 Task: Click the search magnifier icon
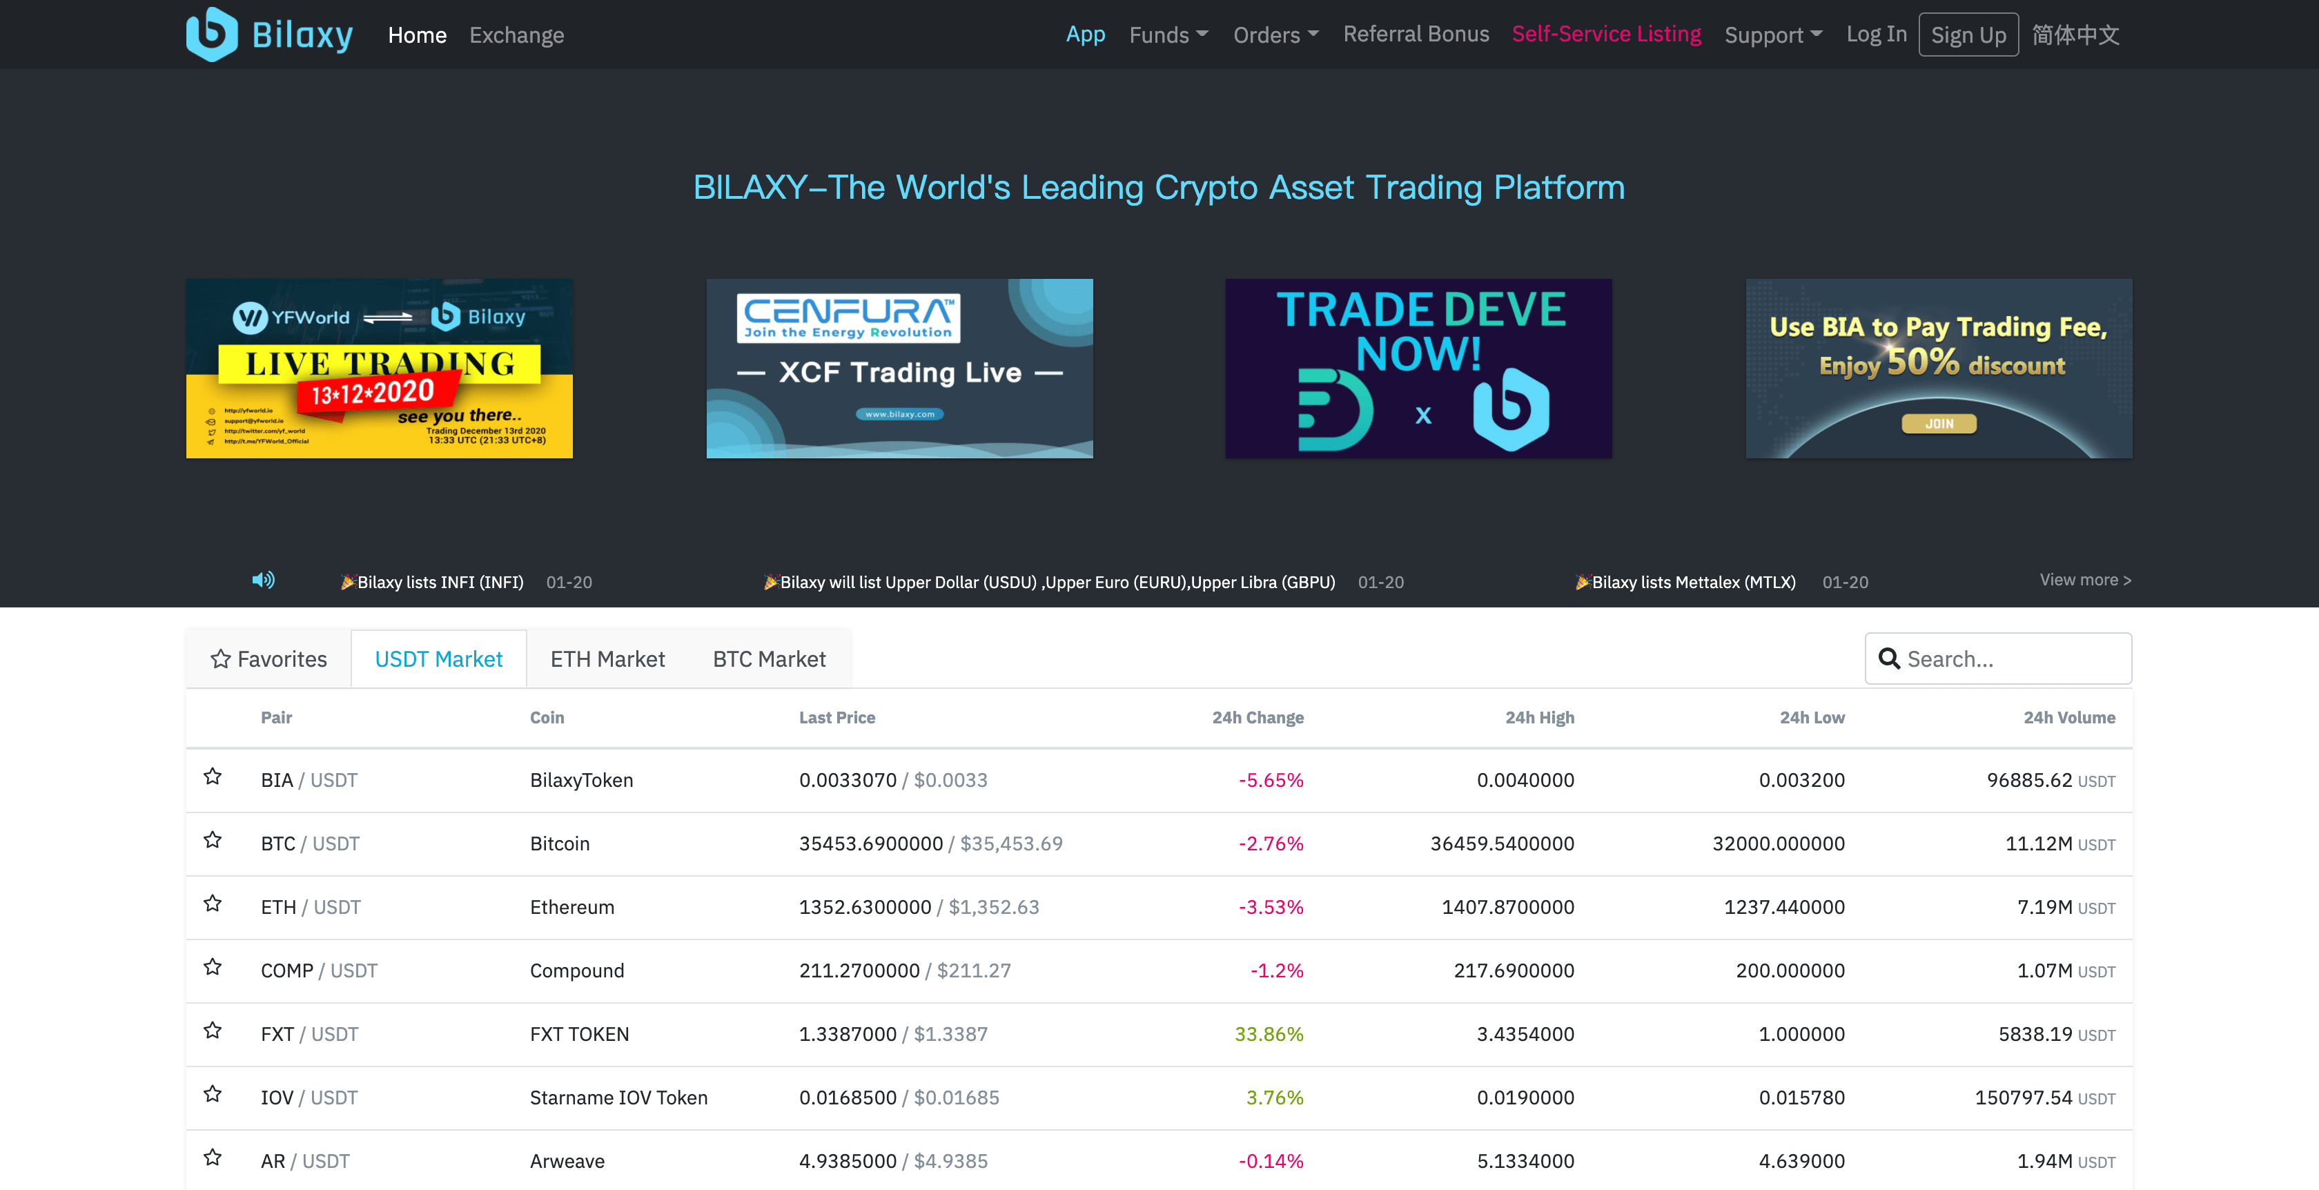pyautogui.click(x=1889, y=659)
